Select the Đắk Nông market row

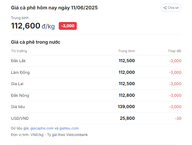(x=96, y=95)
